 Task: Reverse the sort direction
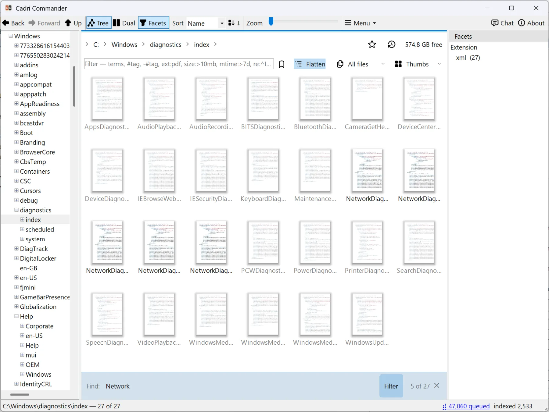(234, 23)
